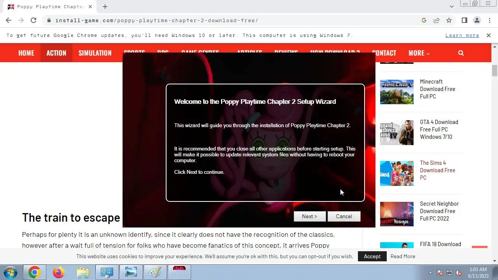Image resolution: width=498 pixels, height=280 pixels.
Task: Click Next in the setup wizard
Action: pyautogui.click(x=310, y=216)
